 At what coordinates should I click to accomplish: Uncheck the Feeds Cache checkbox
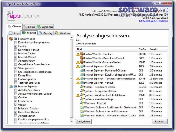click(16, 101)
